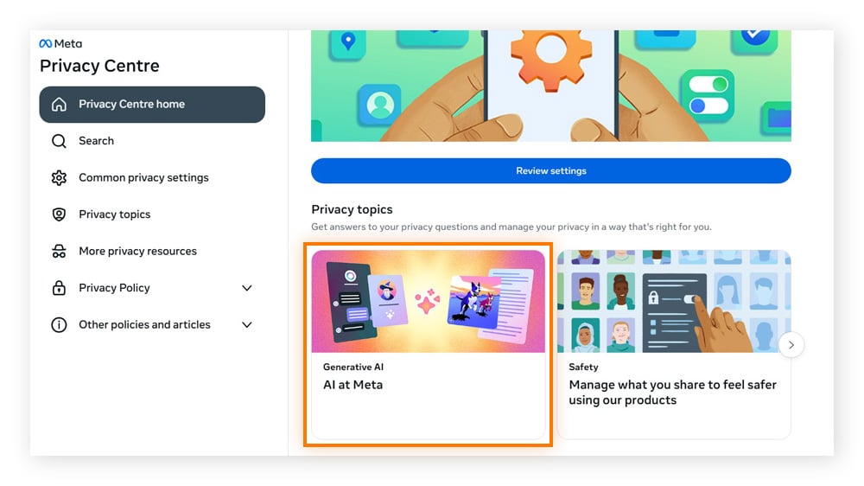Screen dimensions: 864x486
Task: Expand the Privacy Policy chevron
Action: click(247, 288)
